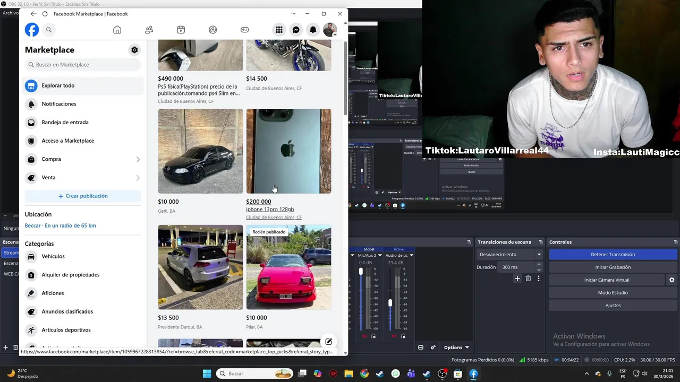Open the Aficiones category
Image resolution: width=680 pixels, height=382 pixels.
[x=83, y=293]
